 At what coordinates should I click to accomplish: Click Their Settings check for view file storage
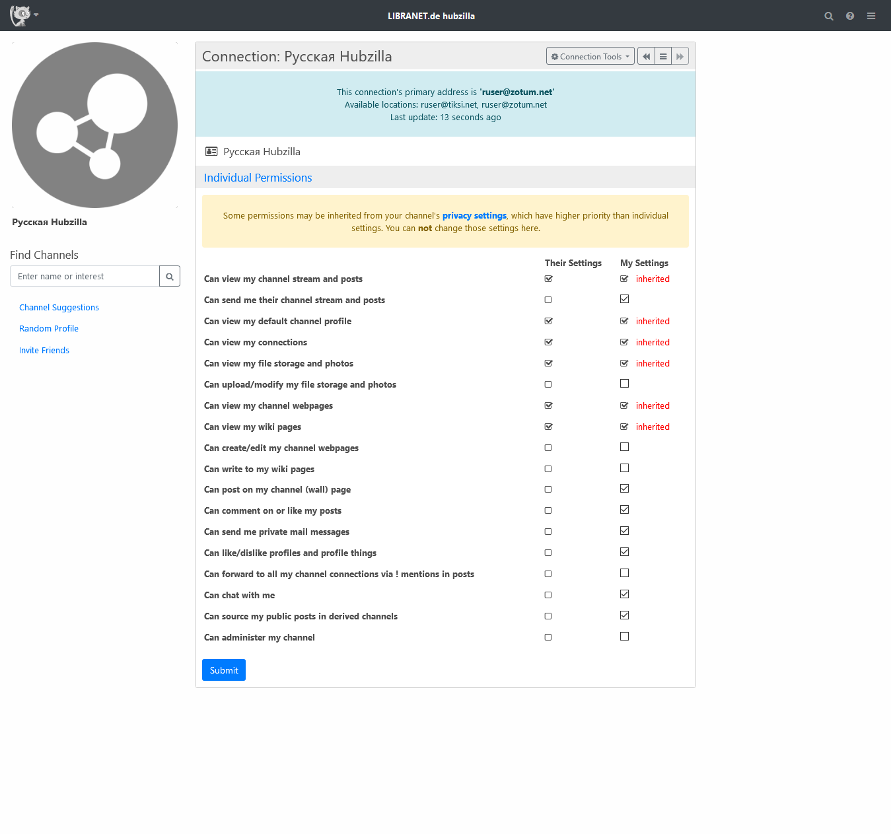(x=548, y=363)
